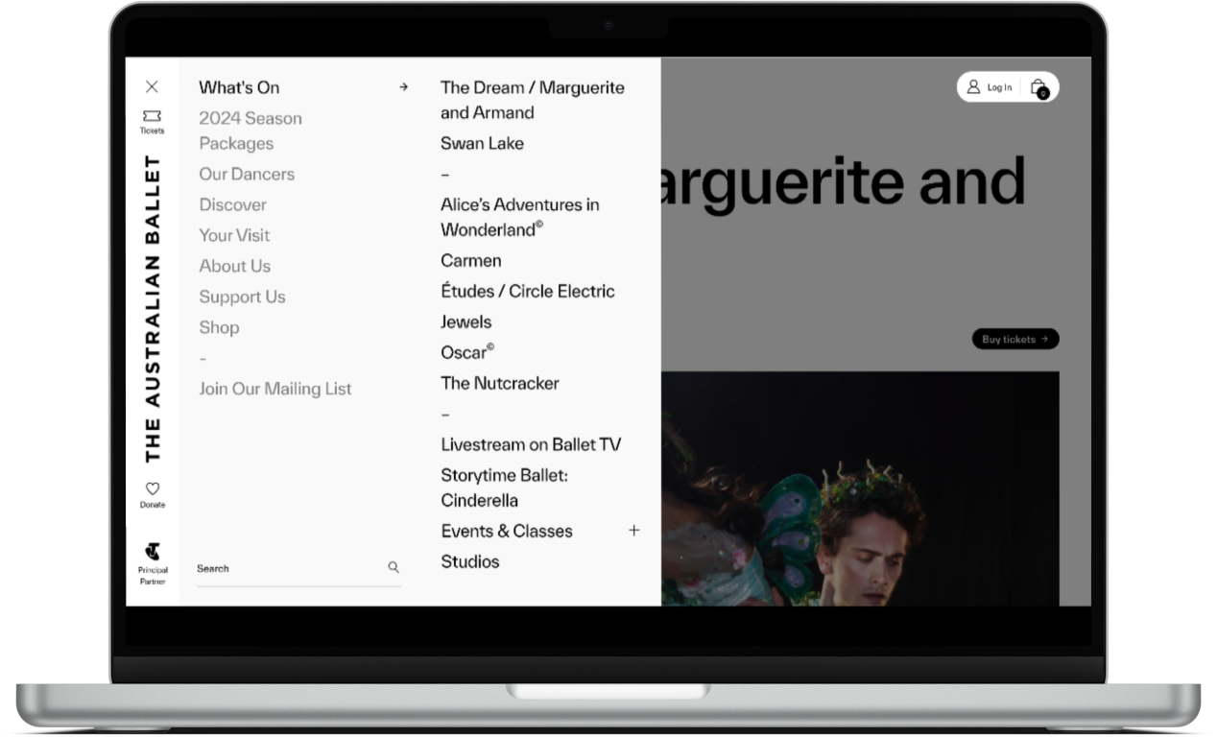
Task: Open Support Us menu item
Action: (242, 297)
